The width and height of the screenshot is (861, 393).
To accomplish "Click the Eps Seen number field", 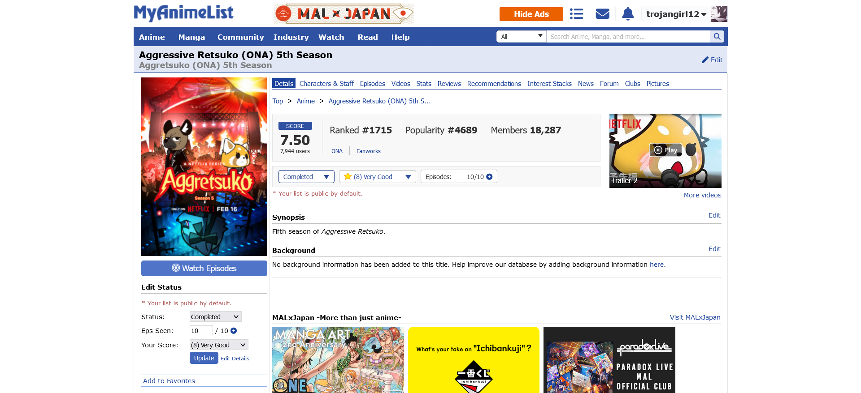I will point(201,331).
